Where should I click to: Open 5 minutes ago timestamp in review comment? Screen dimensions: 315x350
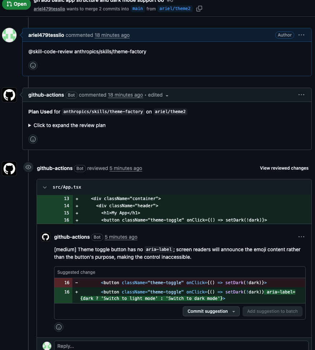coord(121,237)
